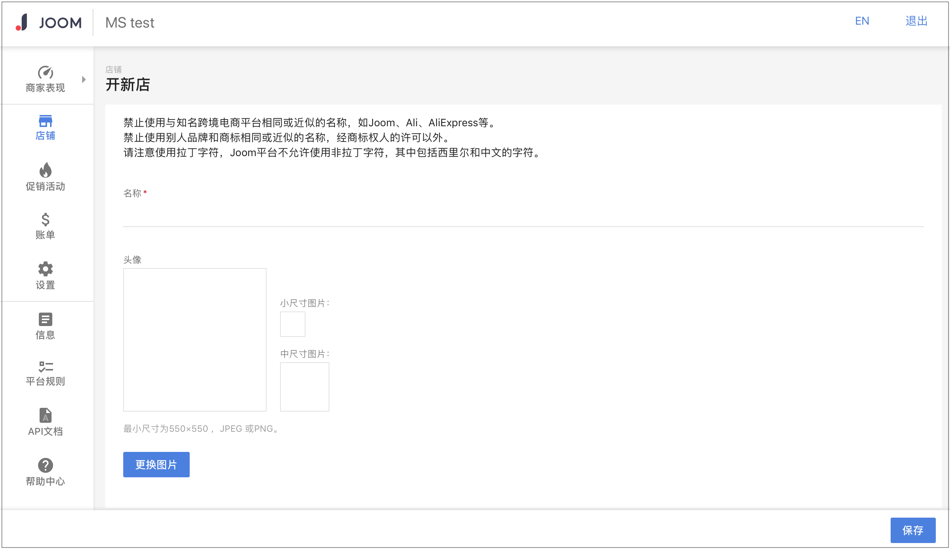Open the 设置 settings gear icon
The image size is (950, 549).
coord(45,269)
